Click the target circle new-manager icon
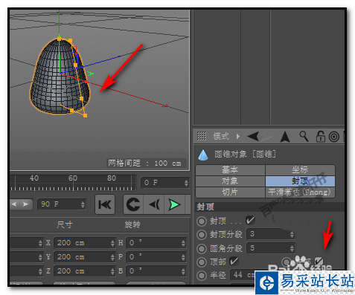 point(334,137)
